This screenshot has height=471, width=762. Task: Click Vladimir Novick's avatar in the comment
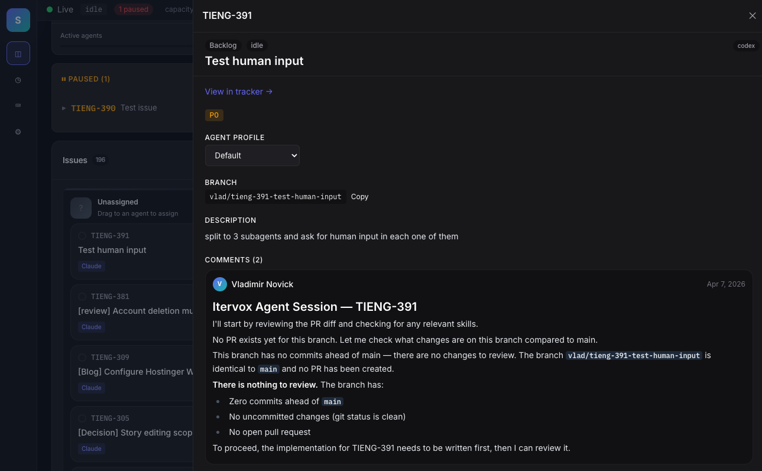coord(220,284)
